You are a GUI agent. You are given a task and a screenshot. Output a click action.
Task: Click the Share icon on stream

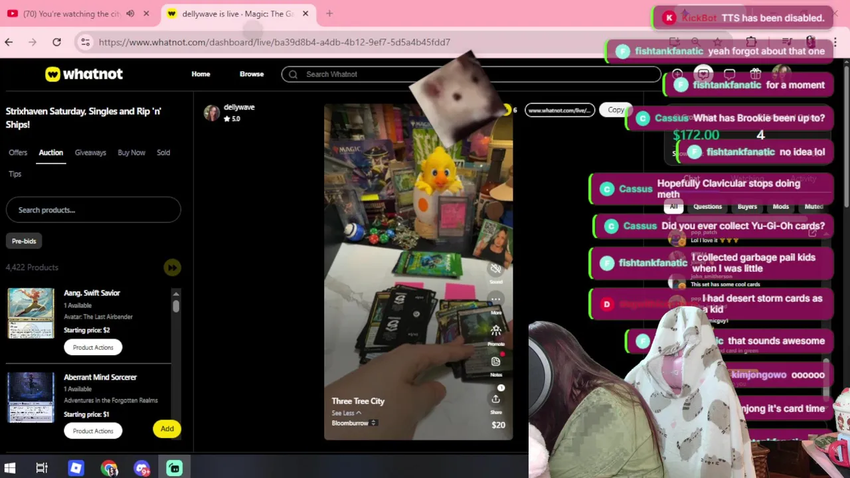495,399
